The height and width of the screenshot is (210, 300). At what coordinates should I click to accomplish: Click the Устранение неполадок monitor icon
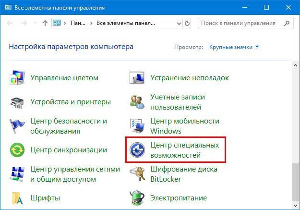137,77
